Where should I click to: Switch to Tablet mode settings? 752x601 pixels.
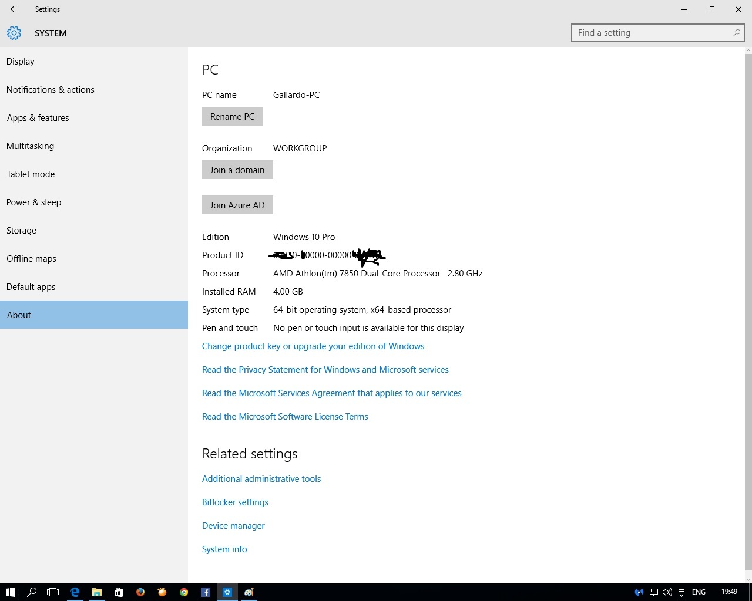coord(94,174)
